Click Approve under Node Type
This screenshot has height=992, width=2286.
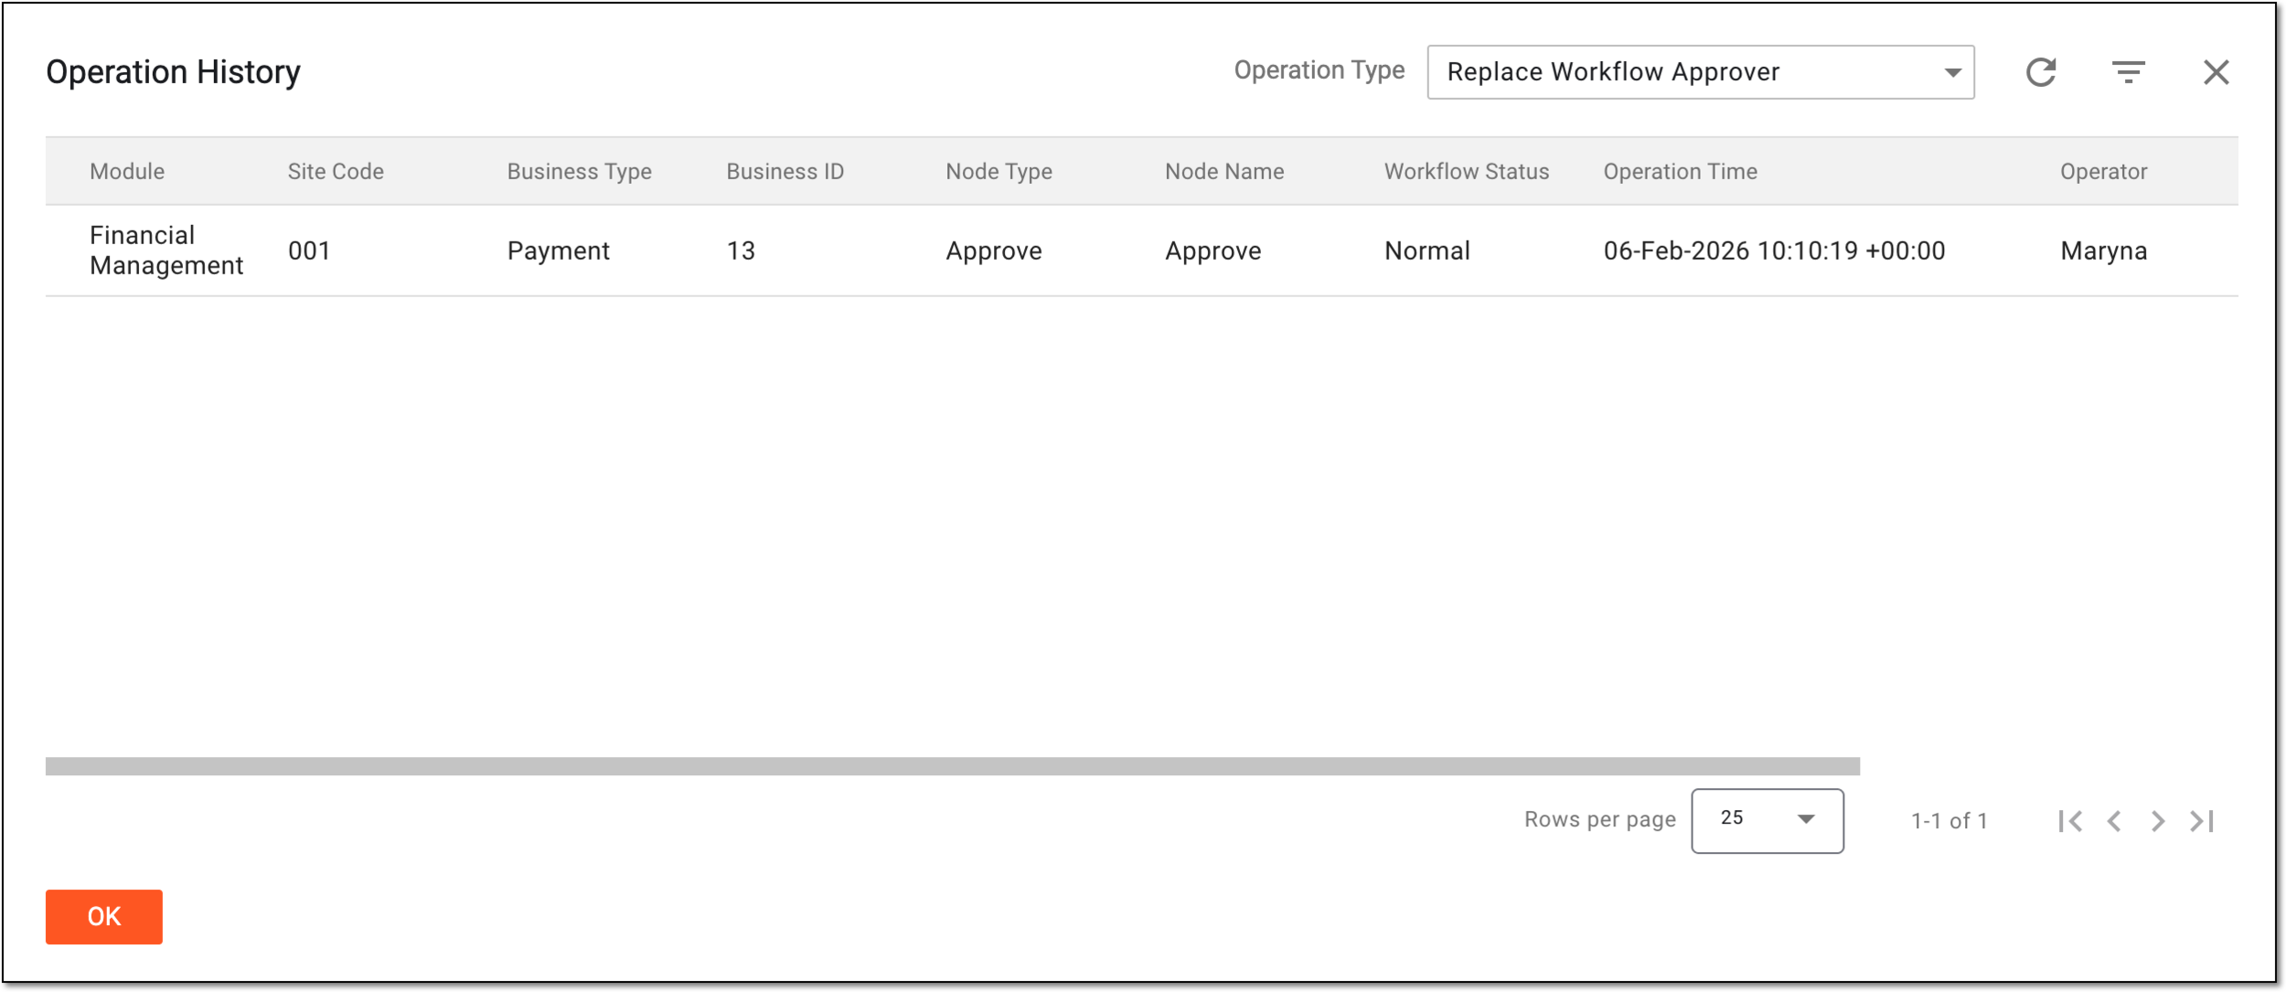pyautogui.click(x=994, y=251)
